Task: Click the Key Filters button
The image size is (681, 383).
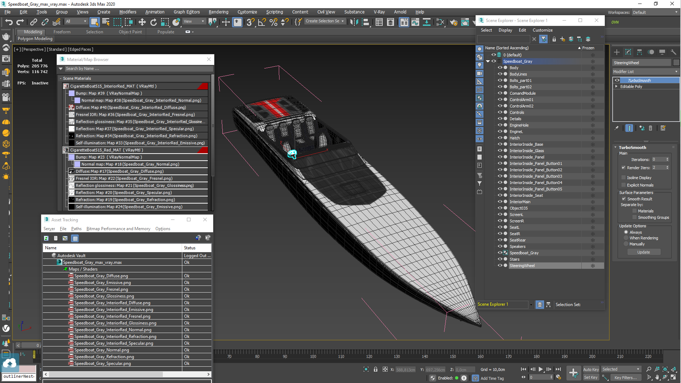Action: pos(625,378)
